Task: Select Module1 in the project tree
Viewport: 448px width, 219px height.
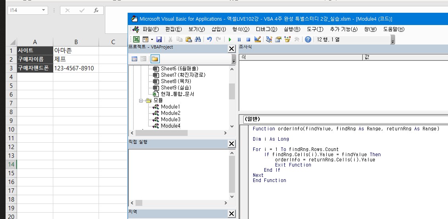Action: (x=170, y=107)
